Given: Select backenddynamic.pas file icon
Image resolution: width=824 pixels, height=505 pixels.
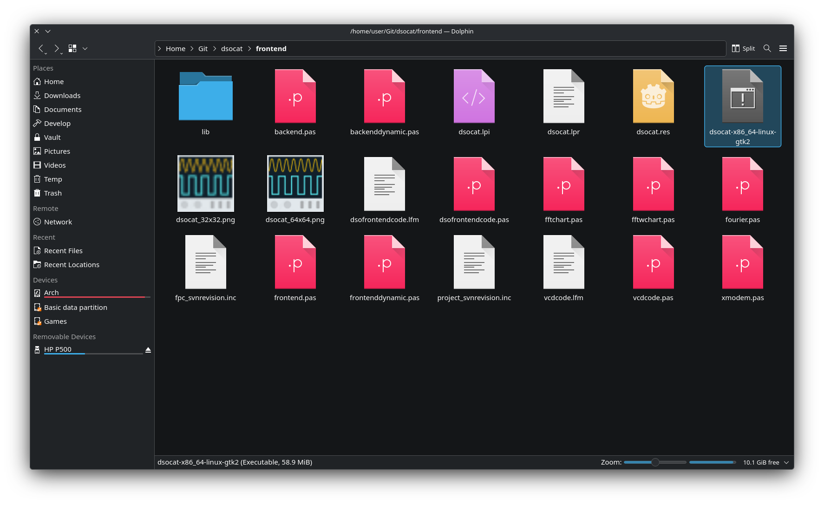Looking at the screenshot, I should 385,96.
